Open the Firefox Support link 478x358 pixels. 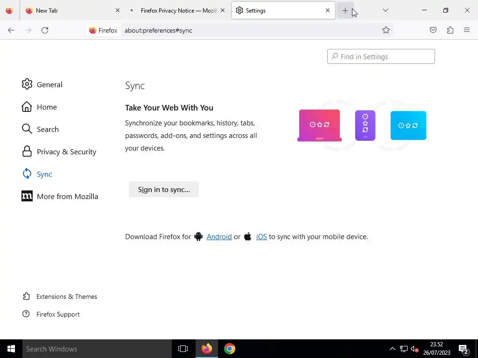51,314
